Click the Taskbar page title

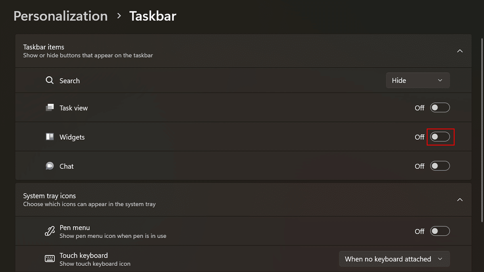click(x=152, y=16)
